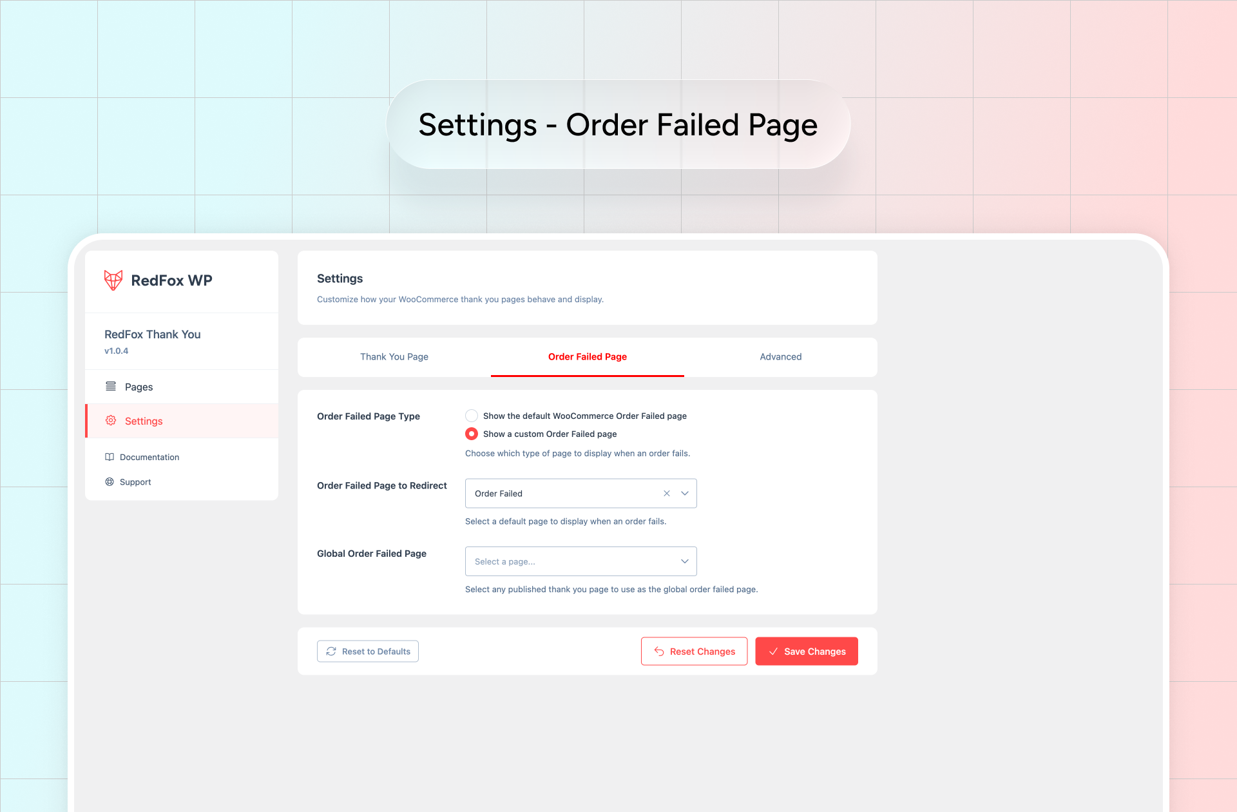This screenshot has width=1237, height=812.
Task: Select default WooCommerce Order Failed page option
Action: click(471, 416)
